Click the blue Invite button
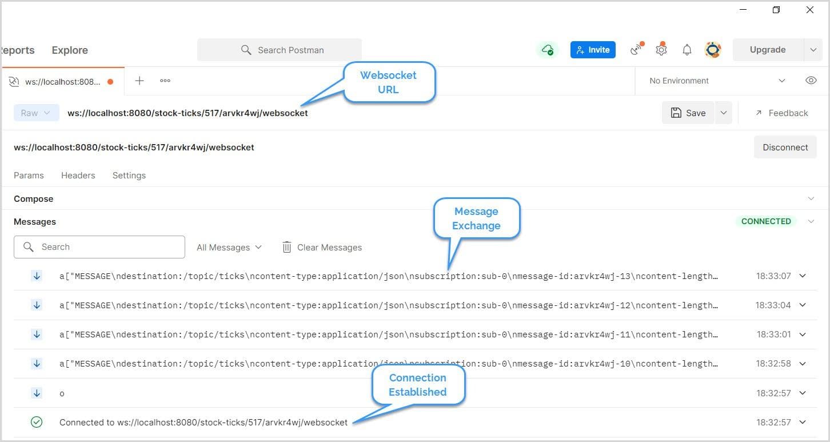 pyautogui.click(x=593, y=50)
